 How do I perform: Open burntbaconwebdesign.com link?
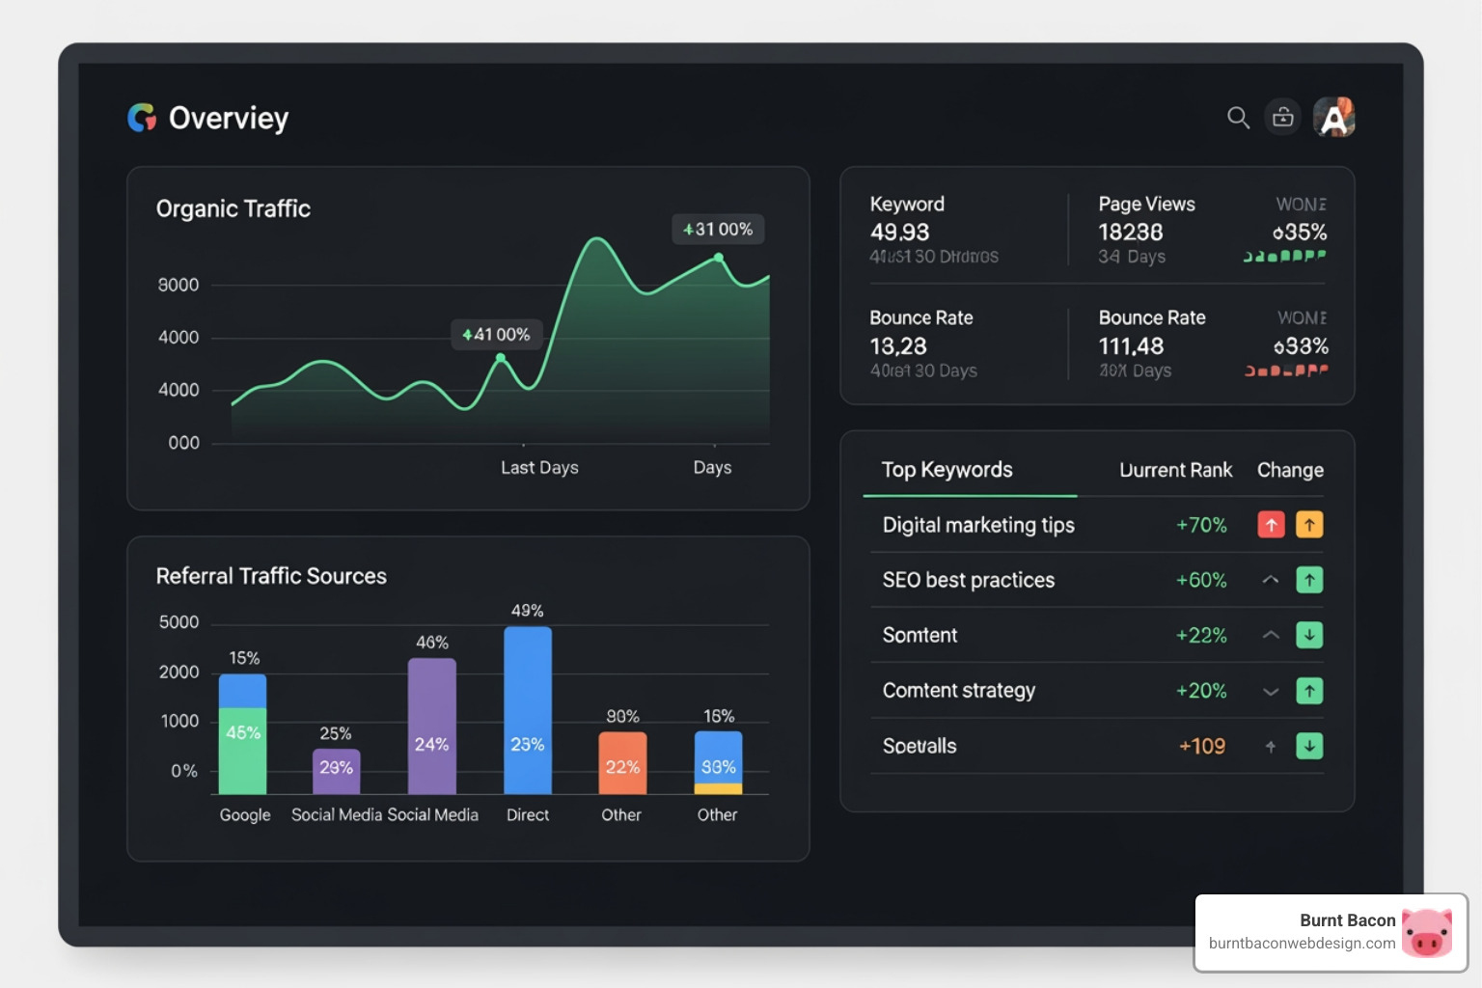[1302, 944]
